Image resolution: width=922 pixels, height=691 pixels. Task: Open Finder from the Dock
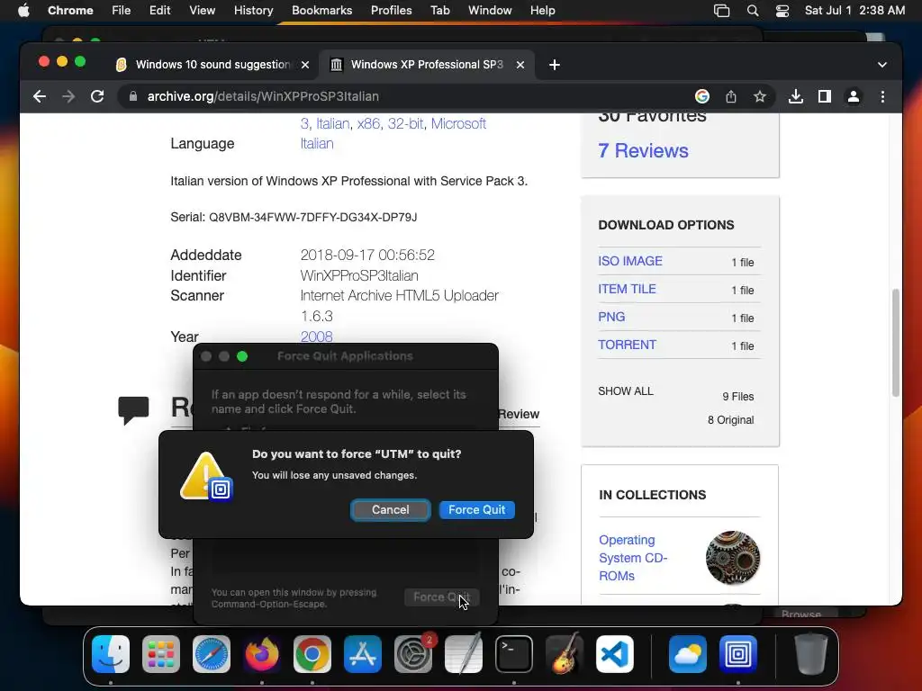pyautogui.click(x=111, y=654)
